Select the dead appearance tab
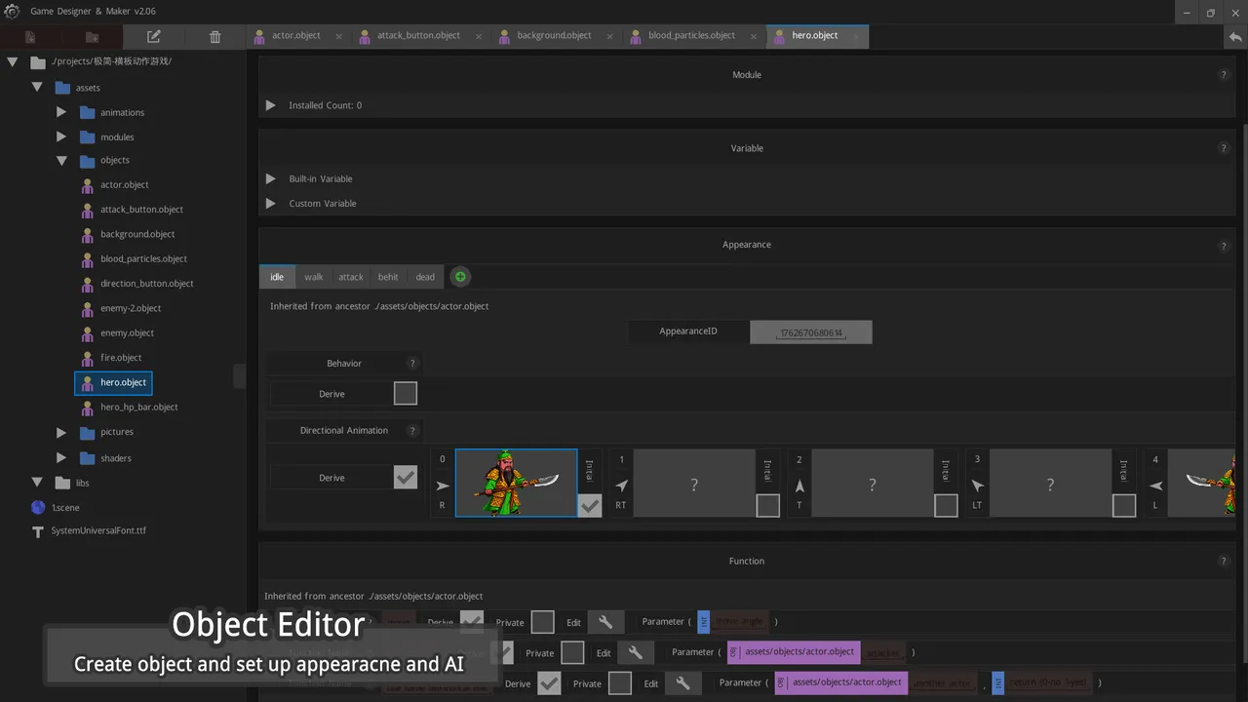The image size is (1248, 702). click(425, 277)
